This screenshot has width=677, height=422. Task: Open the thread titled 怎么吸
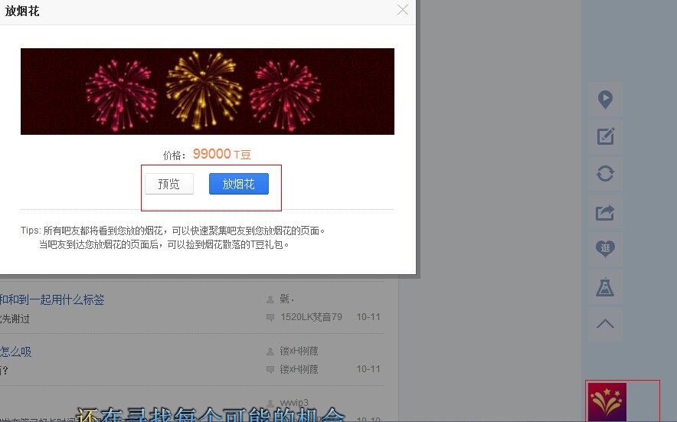coord(15,352)
